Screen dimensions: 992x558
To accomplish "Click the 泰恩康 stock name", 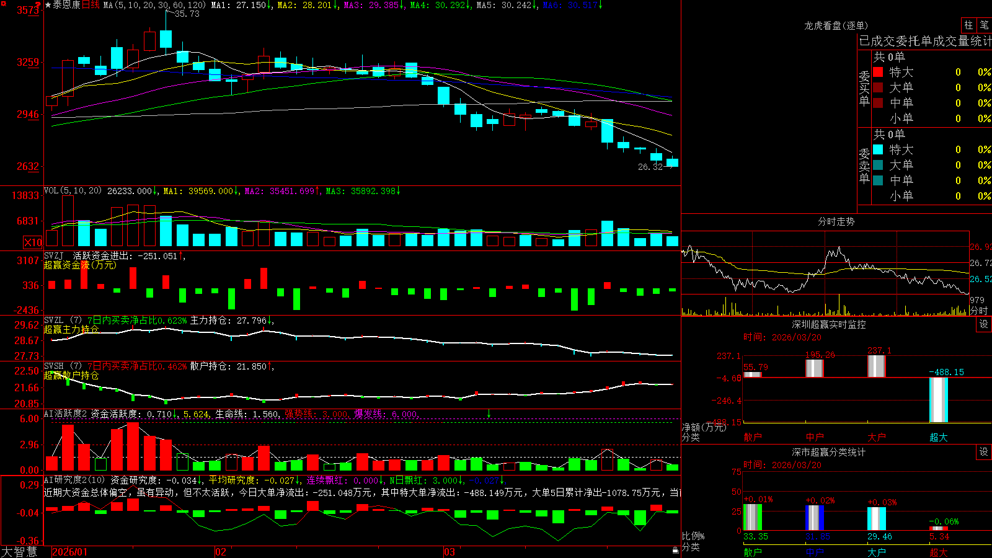I will [x=66, y=5].
